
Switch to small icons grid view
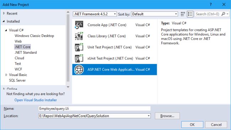tap(183, 14)
